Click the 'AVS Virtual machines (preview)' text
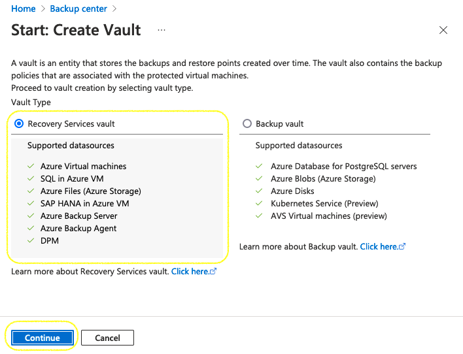463x354 pixels. pyautogui.click(x=329, y=216)
